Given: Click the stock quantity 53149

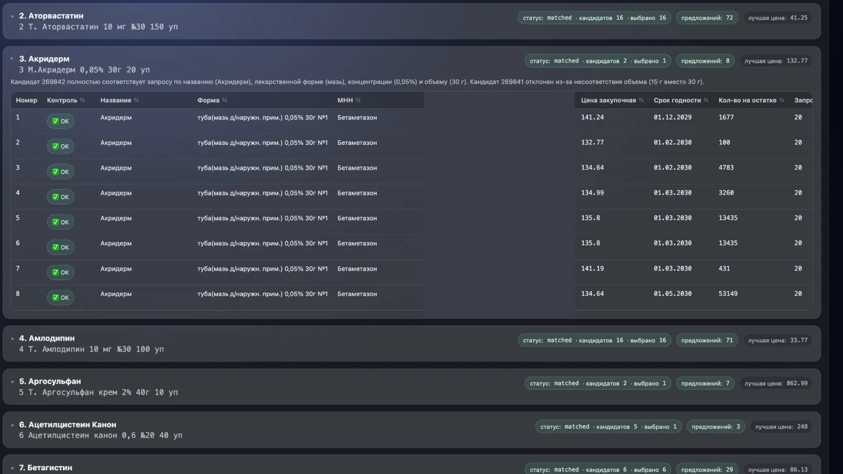Looking at the screenshot, I should coord(728,294).
